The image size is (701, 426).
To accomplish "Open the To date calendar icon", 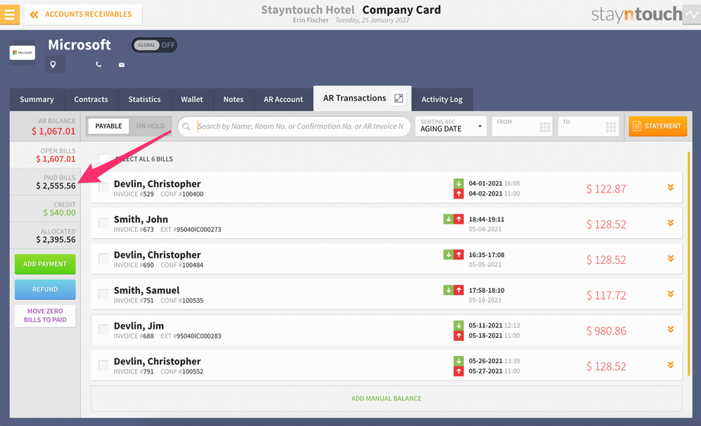I will [x=610, y=127].
